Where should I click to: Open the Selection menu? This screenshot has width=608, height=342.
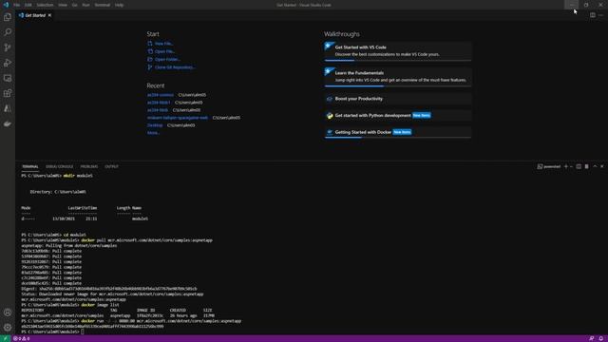click(45, 5)
